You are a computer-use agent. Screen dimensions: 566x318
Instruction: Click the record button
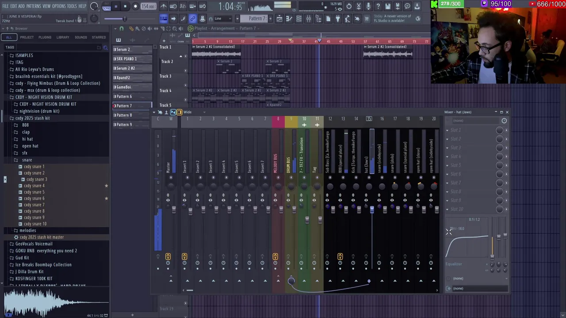coord(135,6)
